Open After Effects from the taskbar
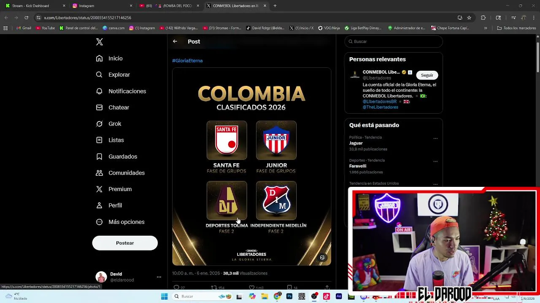The width and height of the screenshot is (540, 303). [x=339, y=296]
